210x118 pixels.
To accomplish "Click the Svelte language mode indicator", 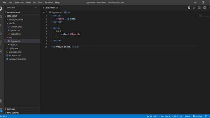I will click(187, 116).
